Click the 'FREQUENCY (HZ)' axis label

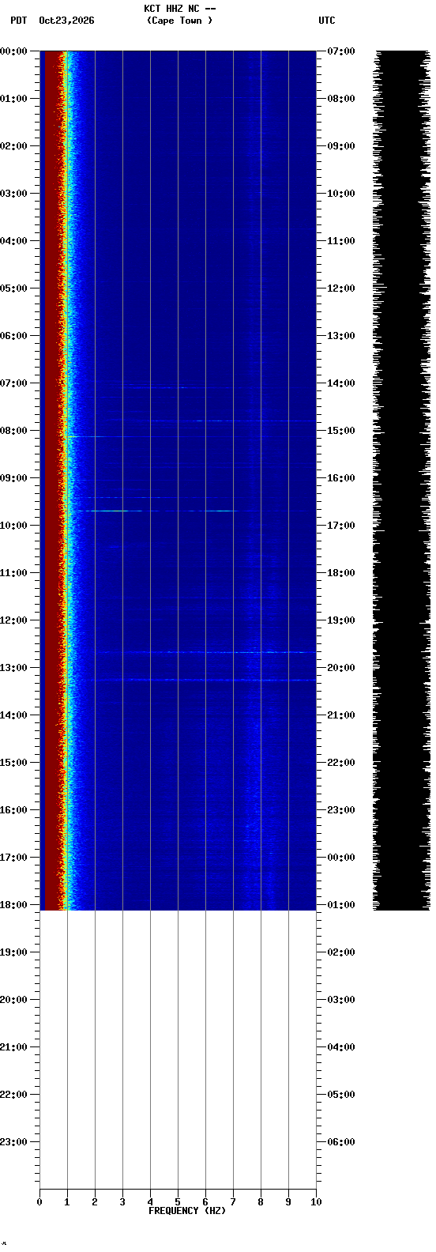tap(187, 1211)
